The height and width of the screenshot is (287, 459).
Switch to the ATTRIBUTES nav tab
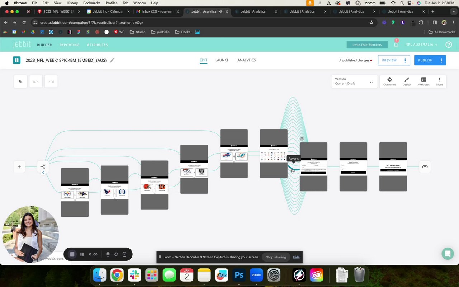point(97,45)
